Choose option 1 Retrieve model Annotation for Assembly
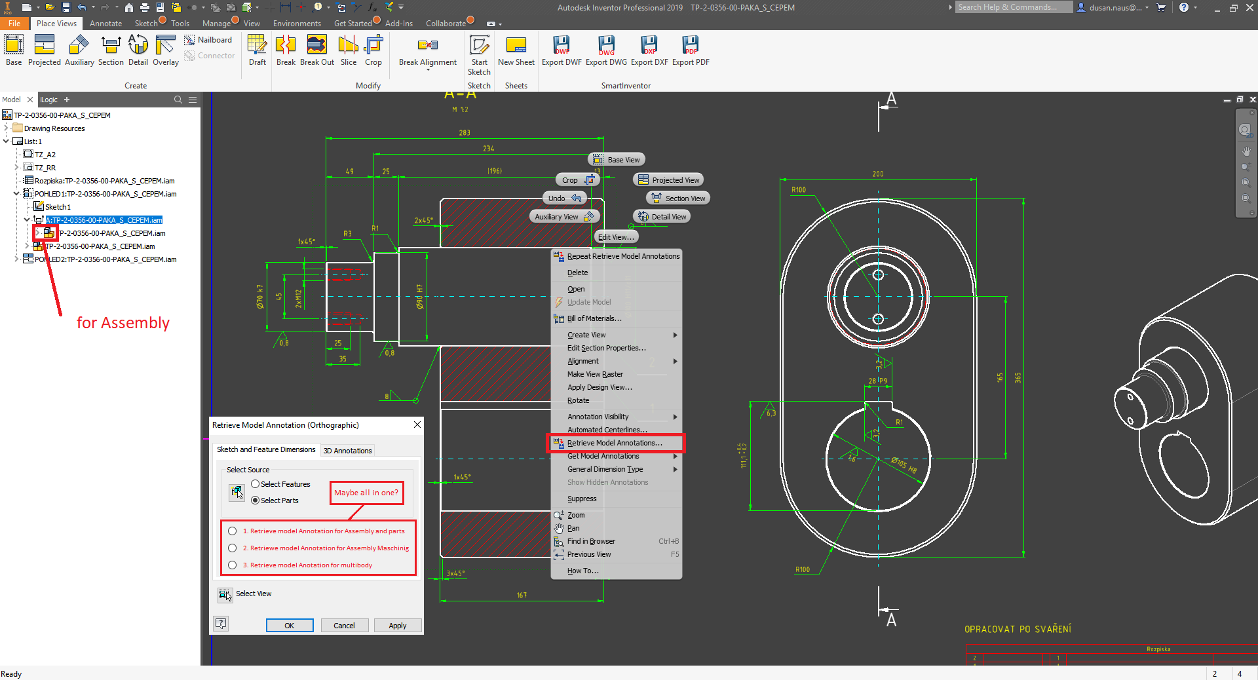The width and height of the screenshot is (1258, 680). point(232,531)
